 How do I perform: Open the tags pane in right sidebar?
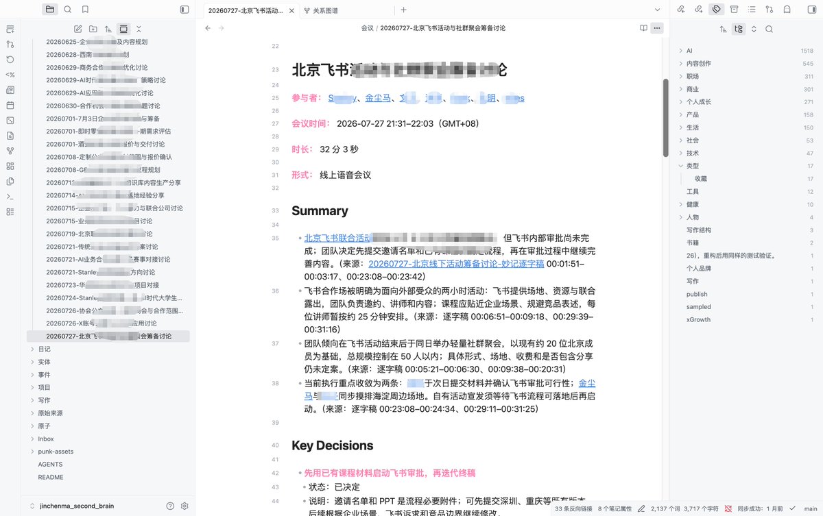pyautogui.click(x=716, y=10)
